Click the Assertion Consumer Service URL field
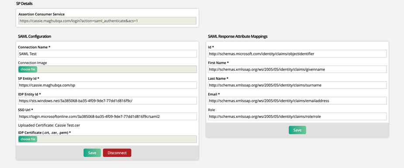Viewport: 404px width, 168px height. tap(107, 21)
